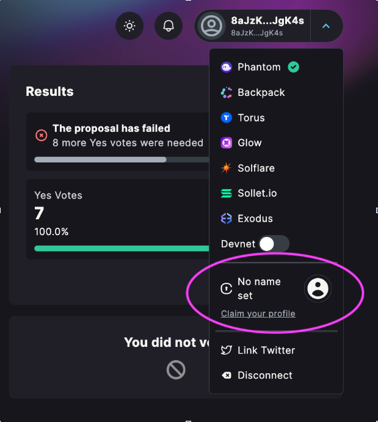Toggle the Devnet switch

pos(274,244)
